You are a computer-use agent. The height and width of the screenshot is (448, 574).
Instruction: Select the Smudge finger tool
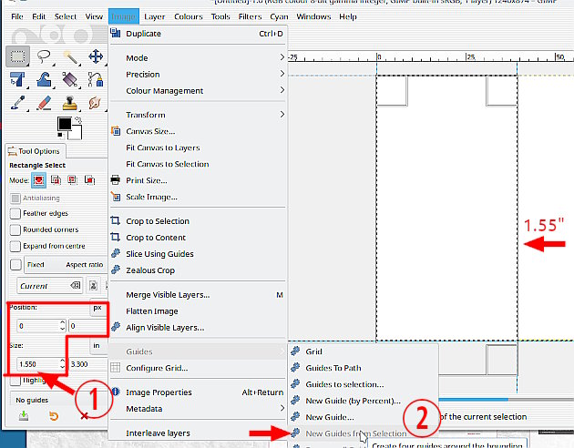coord(96,103)
